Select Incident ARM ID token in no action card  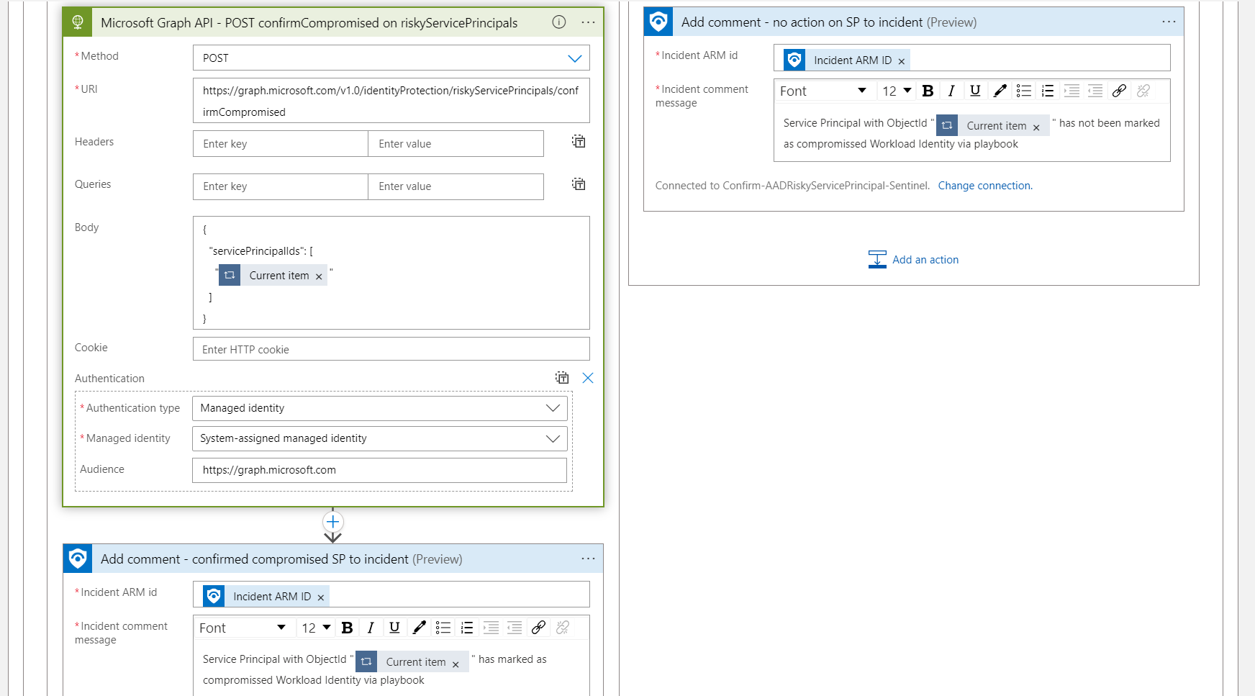(846, 60)
